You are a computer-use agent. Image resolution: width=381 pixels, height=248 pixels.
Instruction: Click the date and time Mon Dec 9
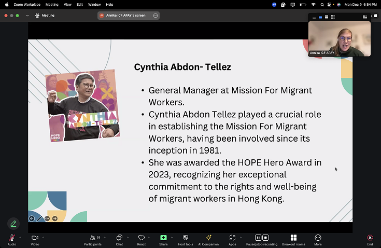[361, 4]
